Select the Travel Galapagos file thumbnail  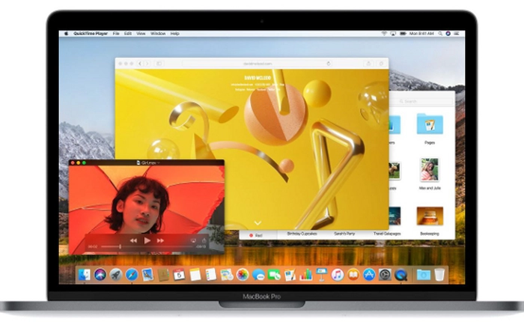[394, 216]
